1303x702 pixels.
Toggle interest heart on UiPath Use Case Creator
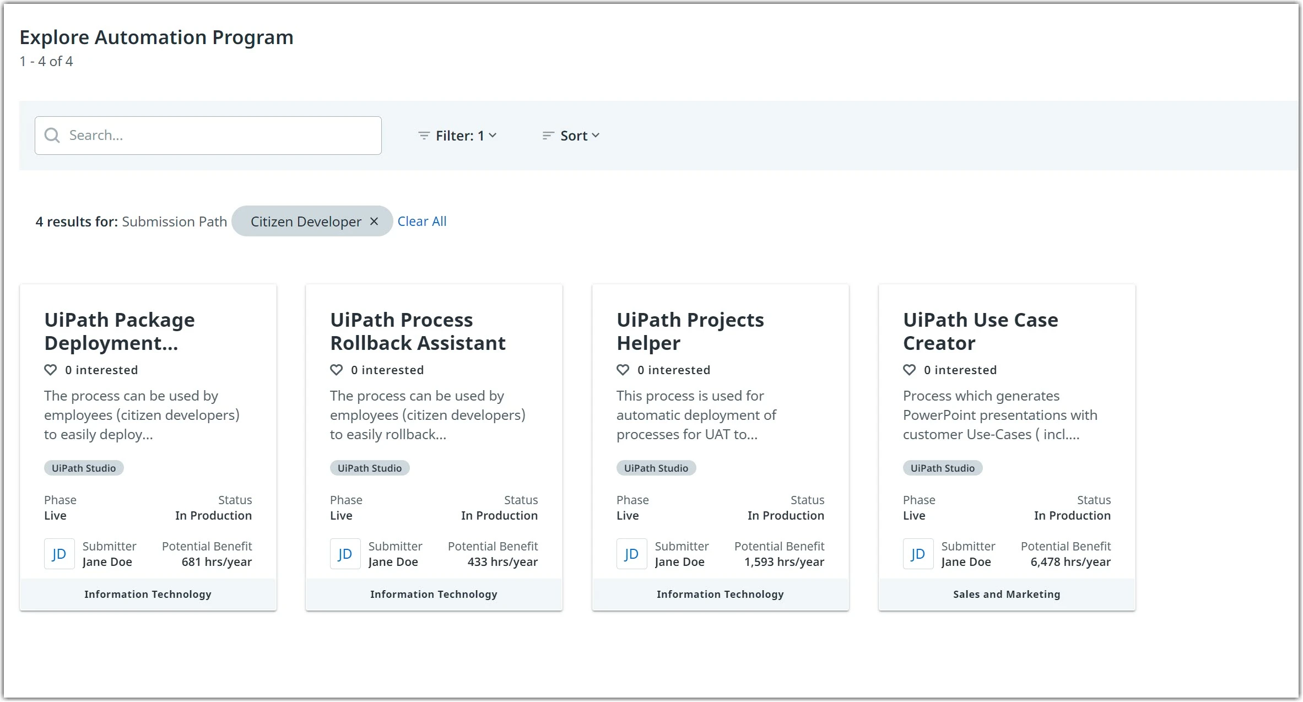pos(910,370)
